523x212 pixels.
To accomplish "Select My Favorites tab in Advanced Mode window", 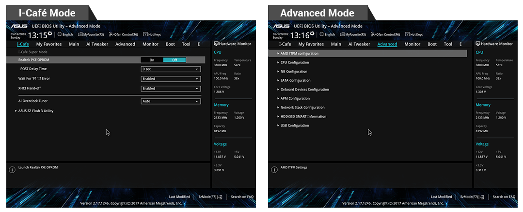I will (x=311, y=44).
